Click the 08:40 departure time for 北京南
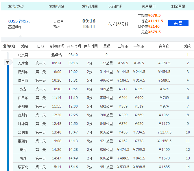 pyautogui.click(x=73, y=55)
